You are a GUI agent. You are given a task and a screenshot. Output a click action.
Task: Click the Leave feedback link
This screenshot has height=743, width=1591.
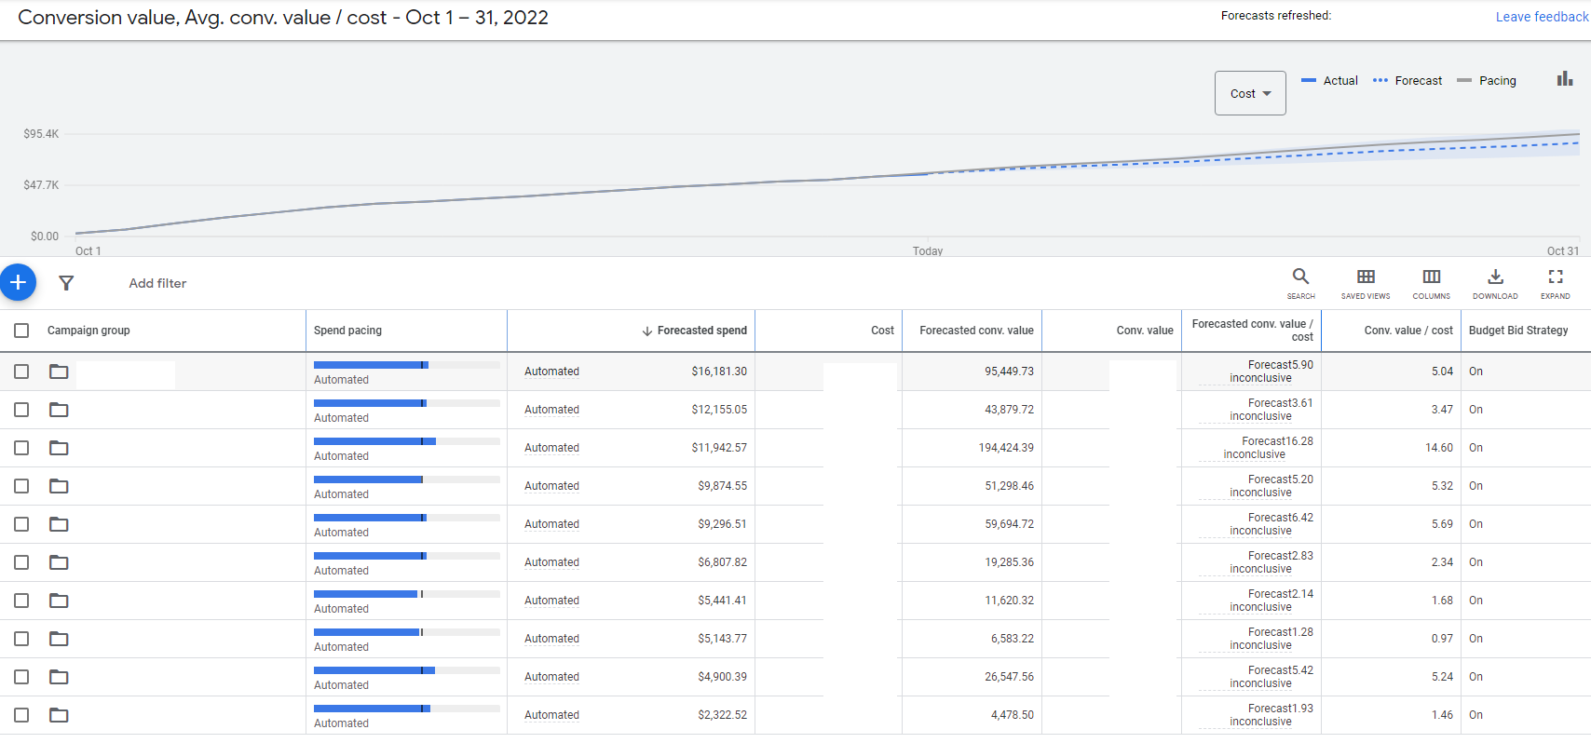click(1543, 17)
